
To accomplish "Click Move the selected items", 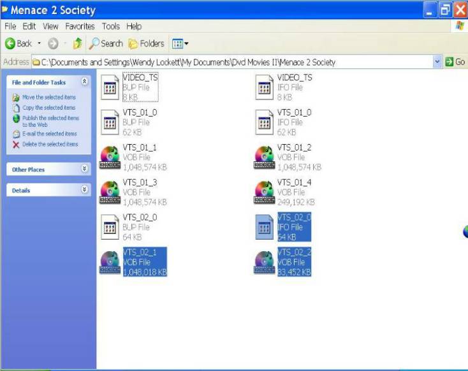I will (x=44, y=98).
